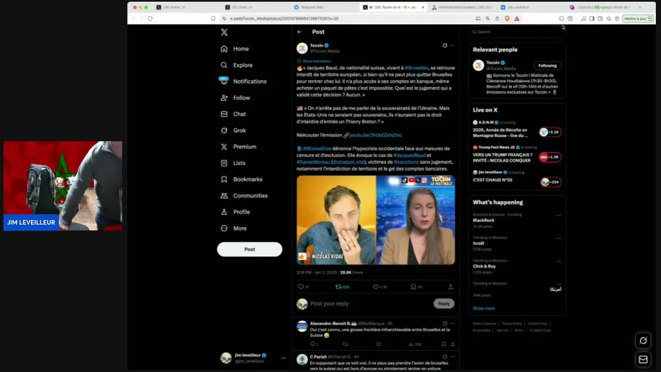Image resolution: width=661 pixels, height=372 pixels.
Task: Open options for Israël trend
Action: coord(559,238)
